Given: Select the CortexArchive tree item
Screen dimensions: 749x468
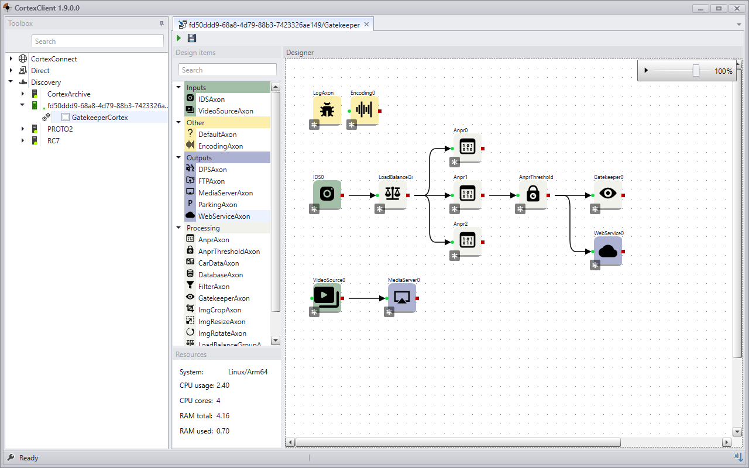Looking at the screenshot, I should tap(69, 94).
